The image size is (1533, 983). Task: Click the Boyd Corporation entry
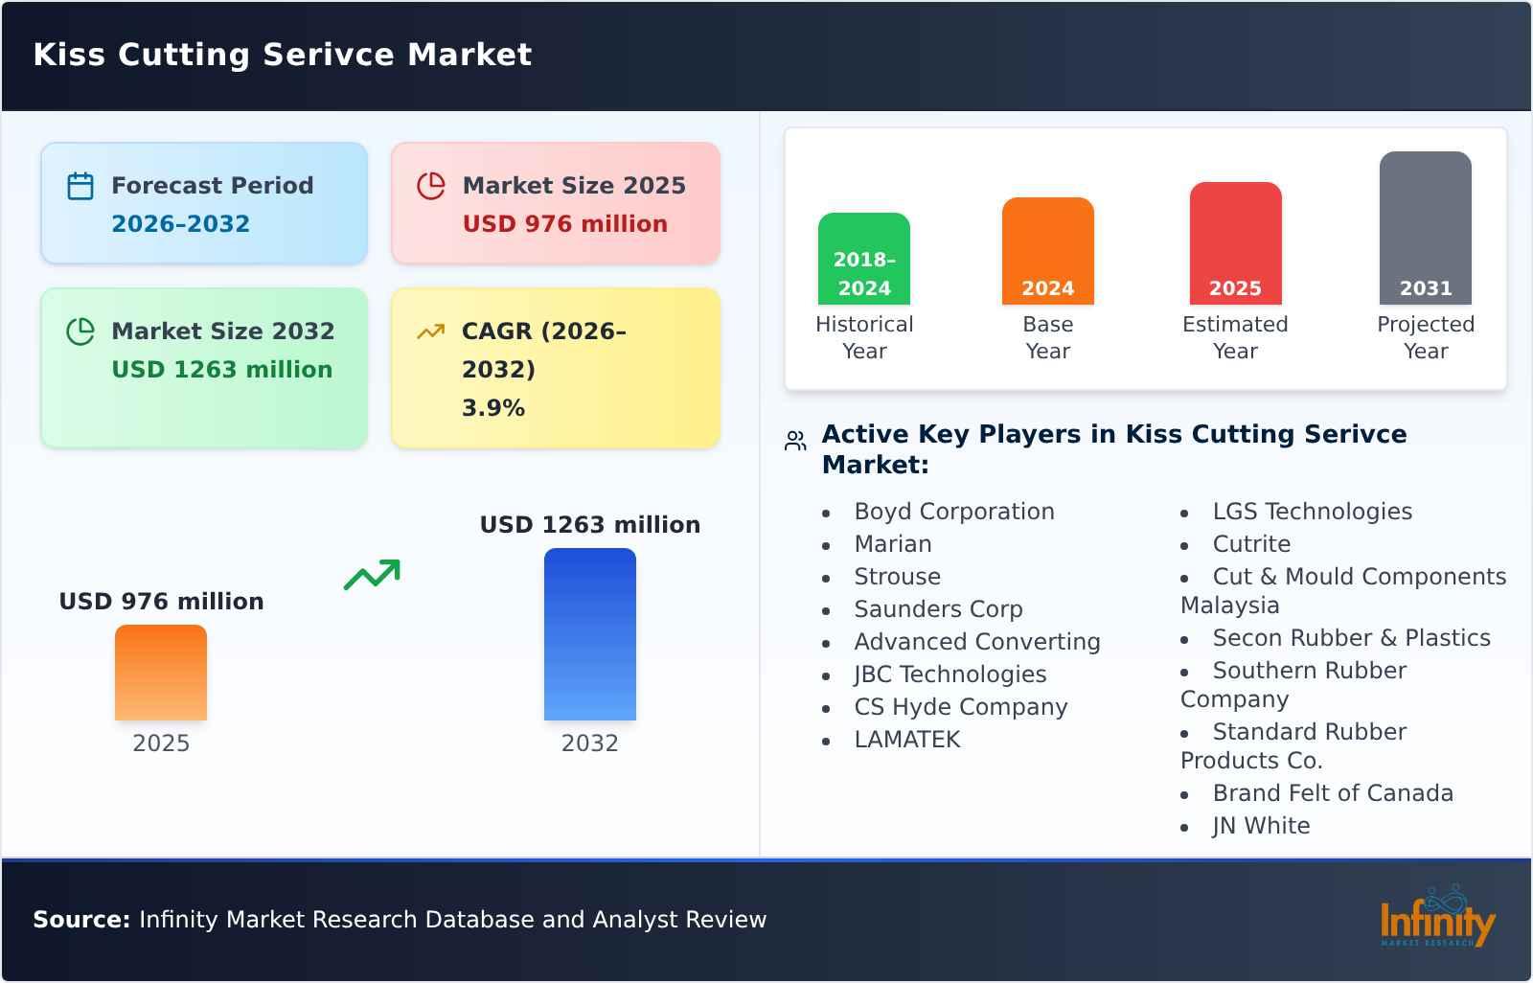pos(954,512)
